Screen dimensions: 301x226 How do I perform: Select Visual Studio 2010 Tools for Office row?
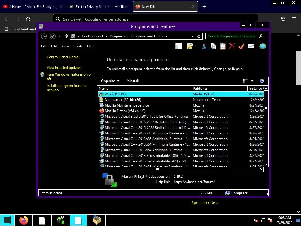coord(181,117)
